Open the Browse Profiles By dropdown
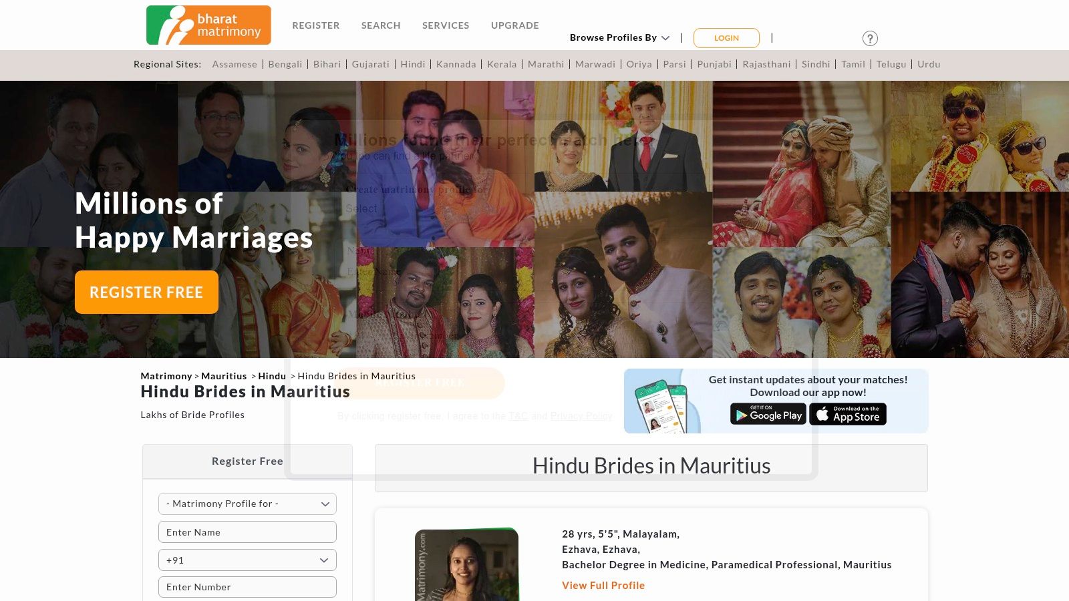 click(x=618, y=37)
